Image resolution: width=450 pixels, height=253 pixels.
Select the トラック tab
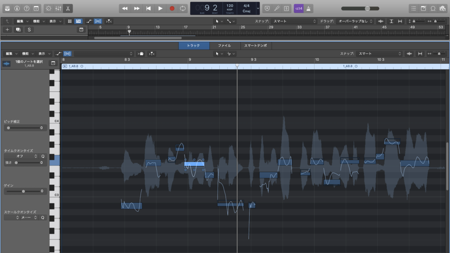[x=194, y=46]
